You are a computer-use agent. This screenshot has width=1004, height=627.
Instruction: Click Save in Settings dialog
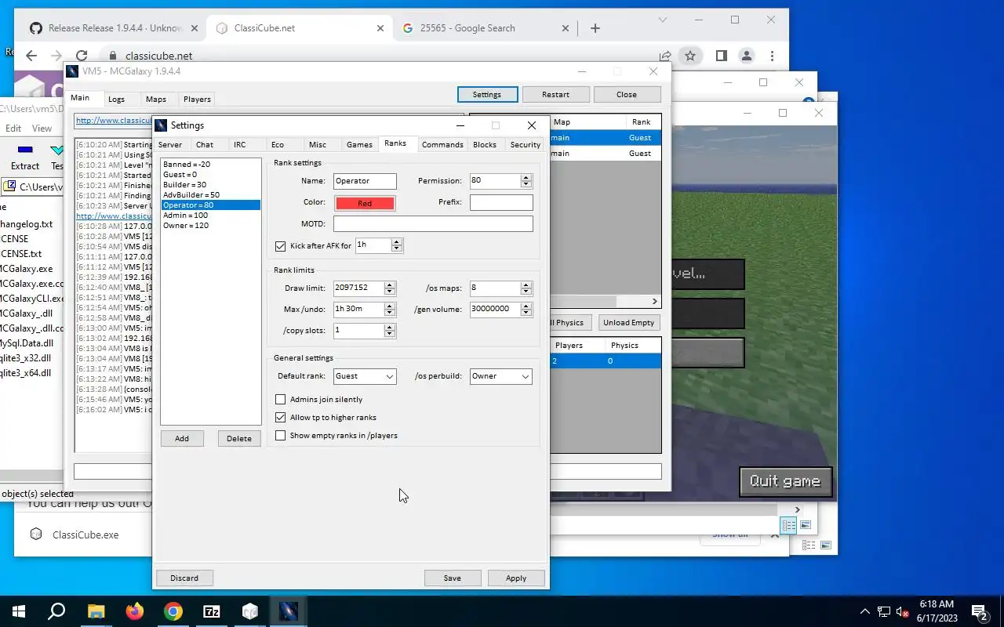(453, 578)
